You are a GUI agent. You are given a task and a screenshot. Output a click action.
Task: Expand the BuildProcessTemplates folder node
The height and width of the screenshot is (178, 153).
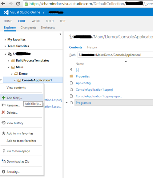tap(8, 61)
